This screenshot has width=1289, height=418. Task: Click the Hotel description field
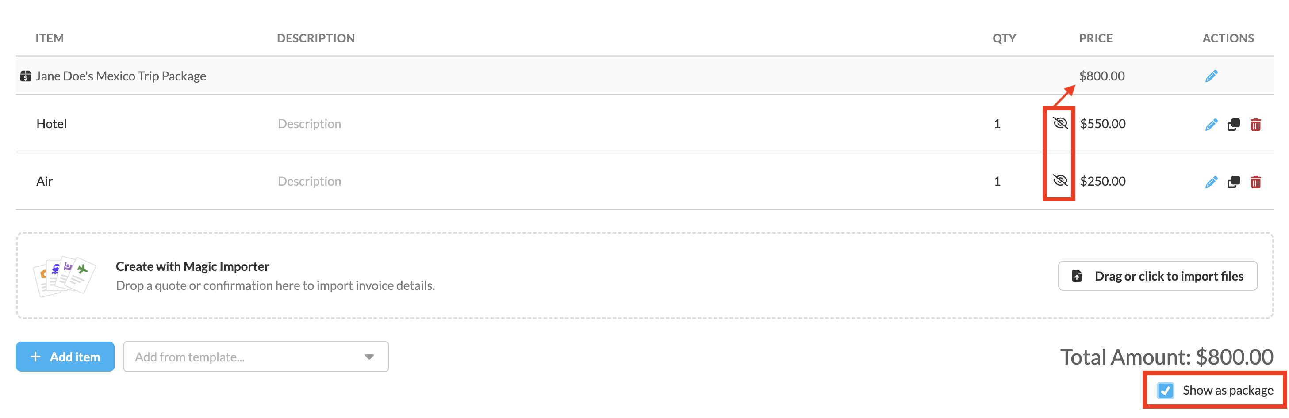(x=309, y=124)
